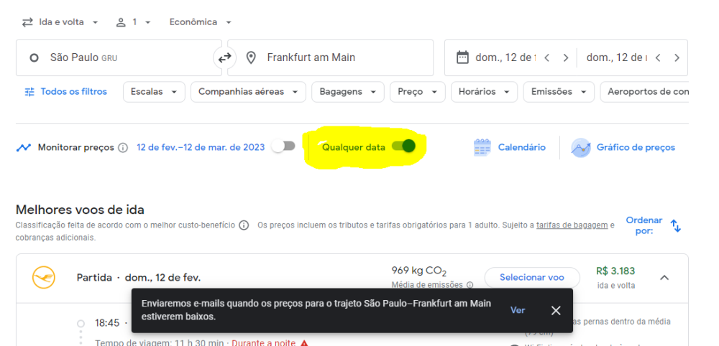719x346 pixels.
Task: Go to next departure date arrow
Action: click(566, 57)
